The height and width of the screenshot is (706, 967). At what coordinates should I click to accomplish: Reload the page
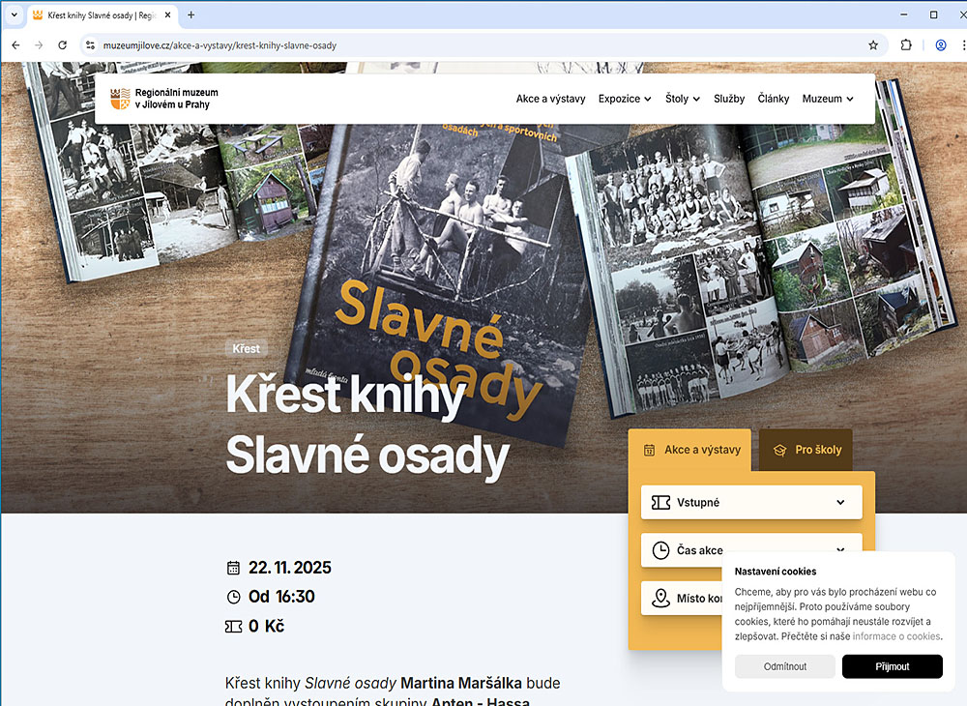click(63, 45)
